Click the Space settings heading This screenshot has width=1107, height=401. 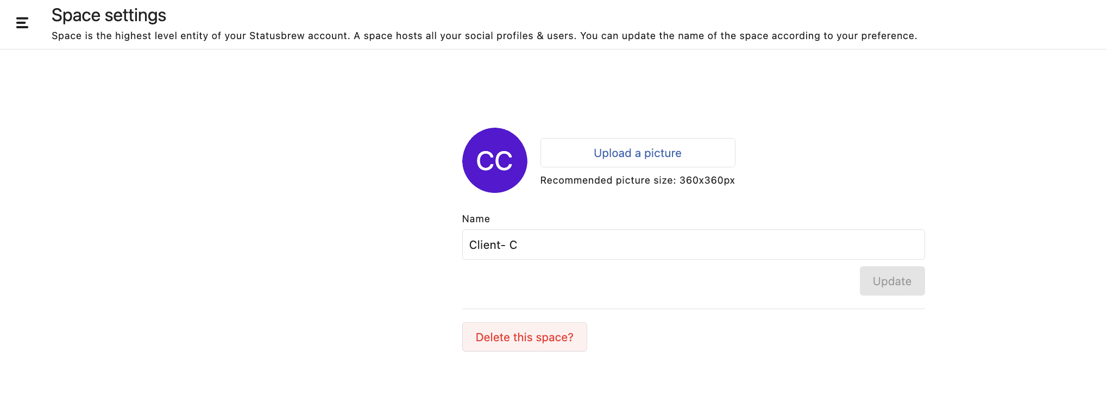tap(109, 15)
